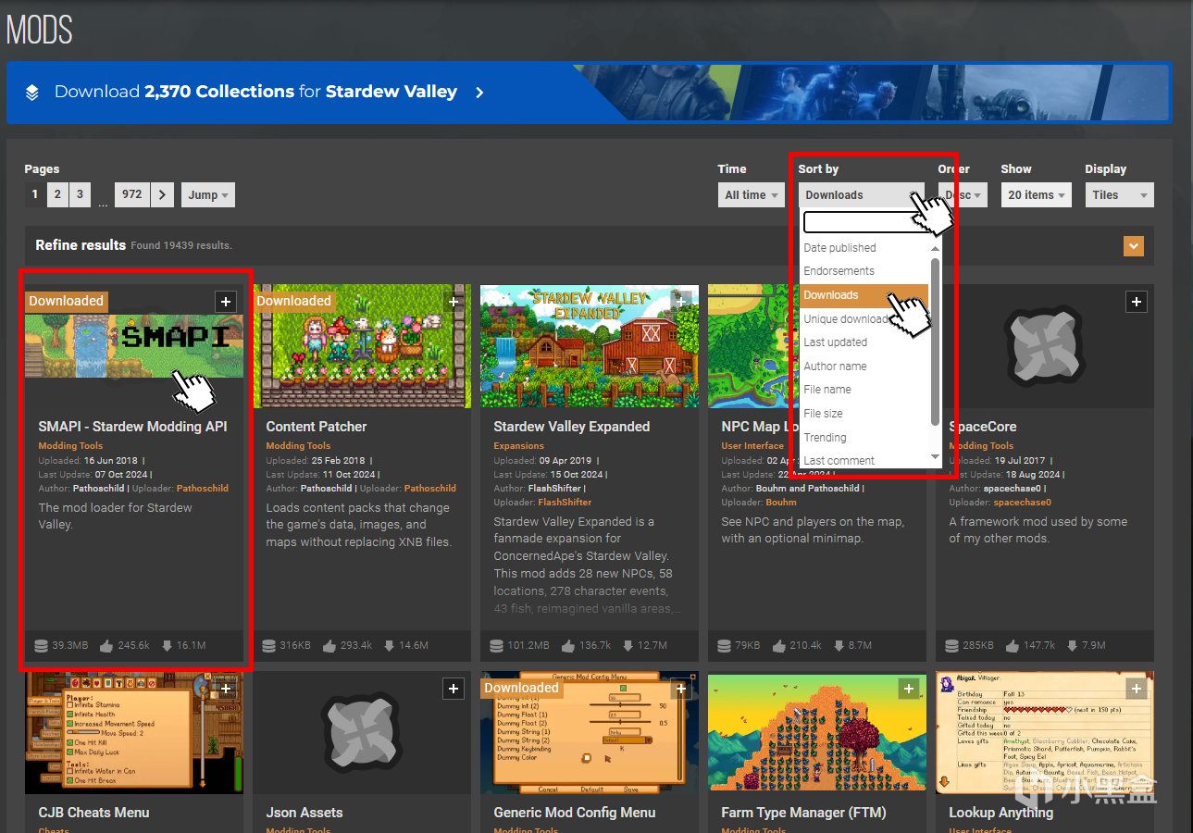Image resolution: width=1193 pixels, height=833 pixels.
Task: Go to page 2 of results
Action: coord(57,194)
